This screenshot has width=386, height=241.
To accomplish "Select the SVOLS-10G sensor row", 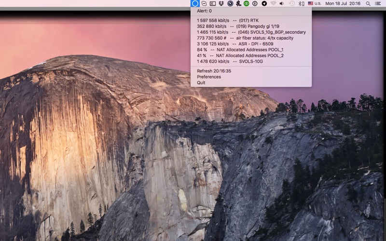I will pyautogui.click(x=251, y=62).
